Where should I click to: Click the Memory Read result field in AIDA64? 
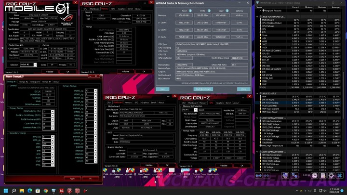[x=184, y=15]
